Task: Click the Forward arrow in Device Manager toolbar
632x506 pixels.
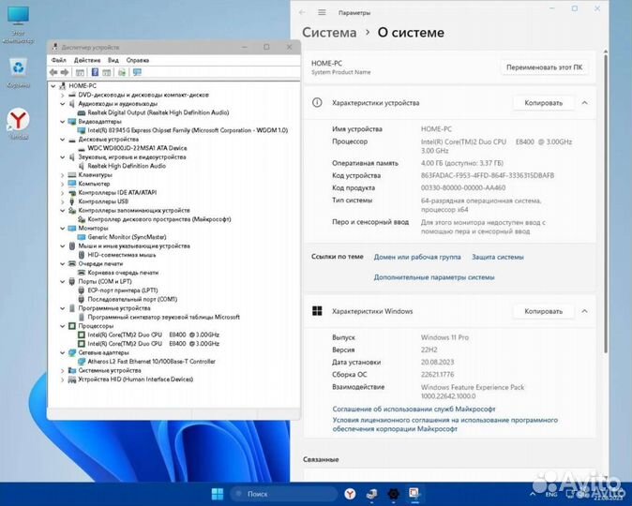Action: click(x=65, y=72)
